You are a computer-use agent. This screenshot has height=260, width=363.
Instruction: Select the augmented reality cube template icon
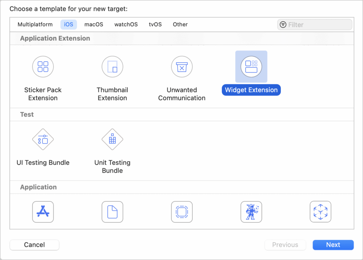[320, 212]
